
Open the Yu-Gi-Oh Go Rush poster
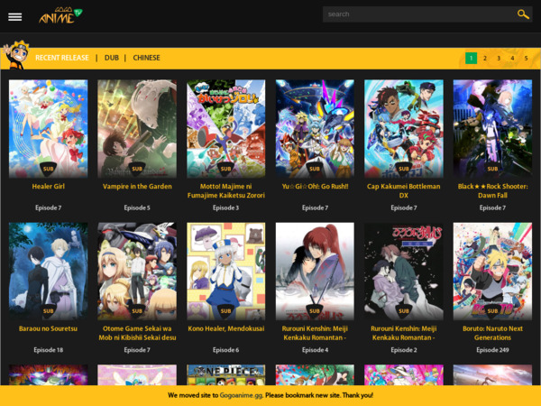tap(315, 128)
